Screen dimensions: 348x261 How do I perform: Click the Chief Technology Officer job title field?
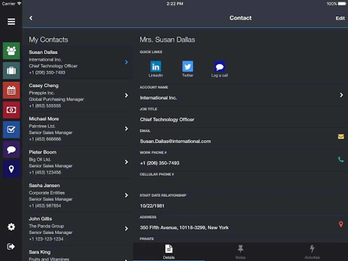pos(167,119)
